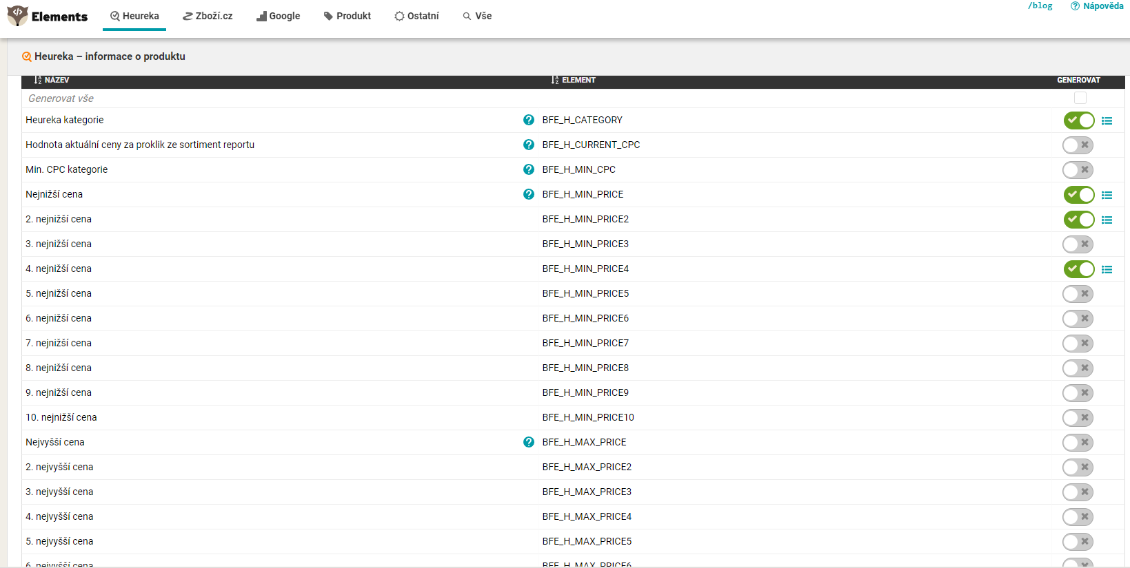
Task: Select the BFE_H_MAX_PRICE element text
Action: 584,442
